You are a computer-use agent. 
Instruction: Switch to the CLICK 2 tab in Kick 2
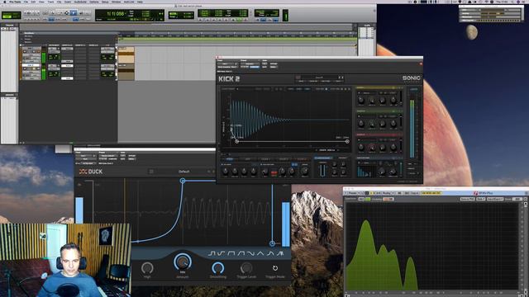pyautogui.click(x=284, y=159)
